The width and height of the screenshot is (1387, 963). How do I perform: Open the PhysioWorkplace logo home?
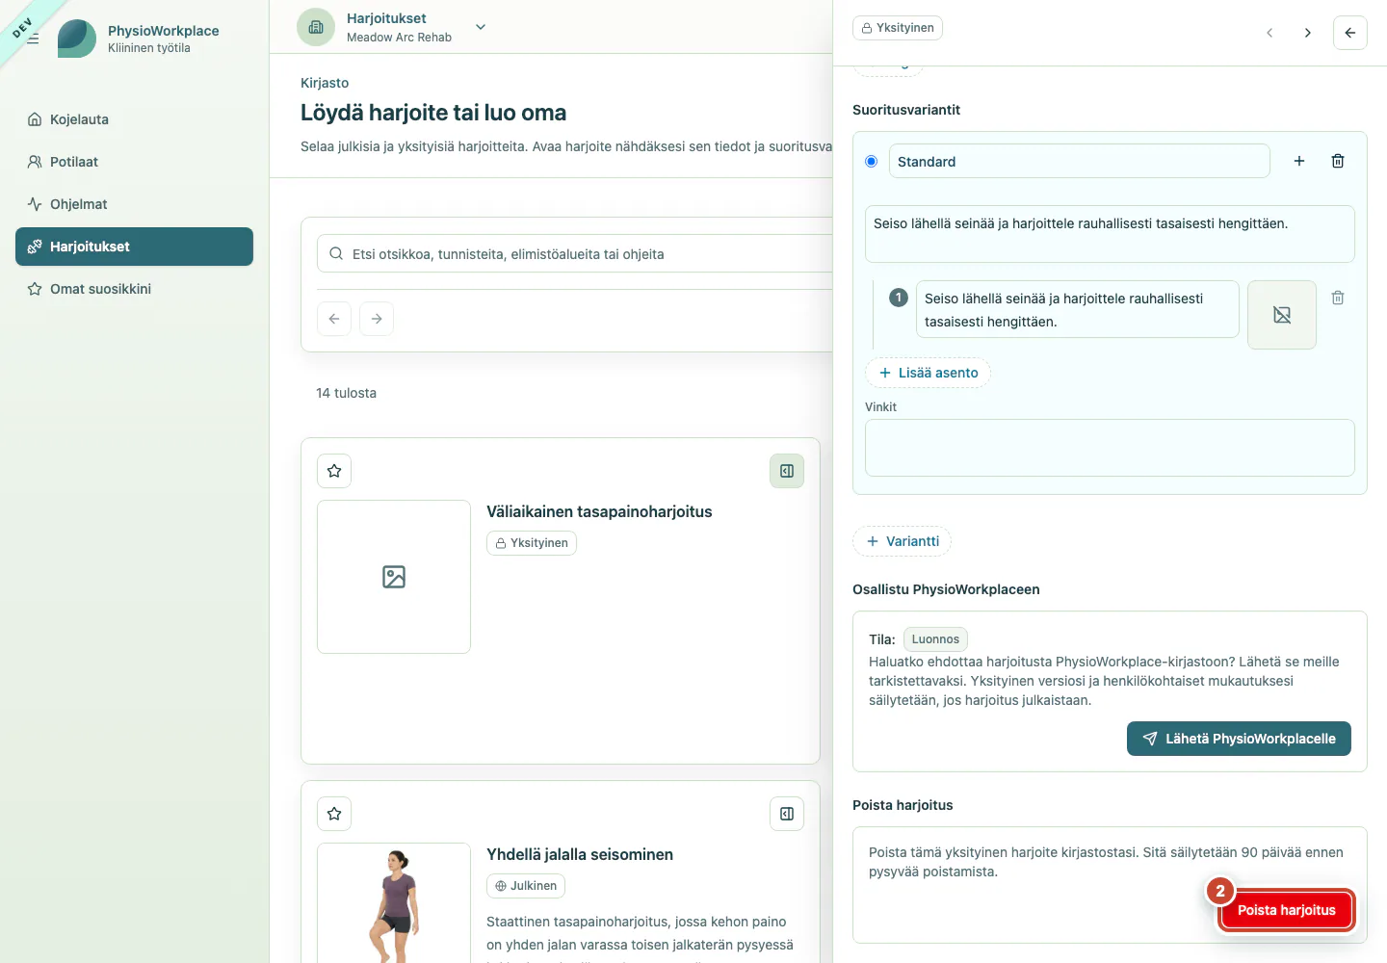[77, 39]
